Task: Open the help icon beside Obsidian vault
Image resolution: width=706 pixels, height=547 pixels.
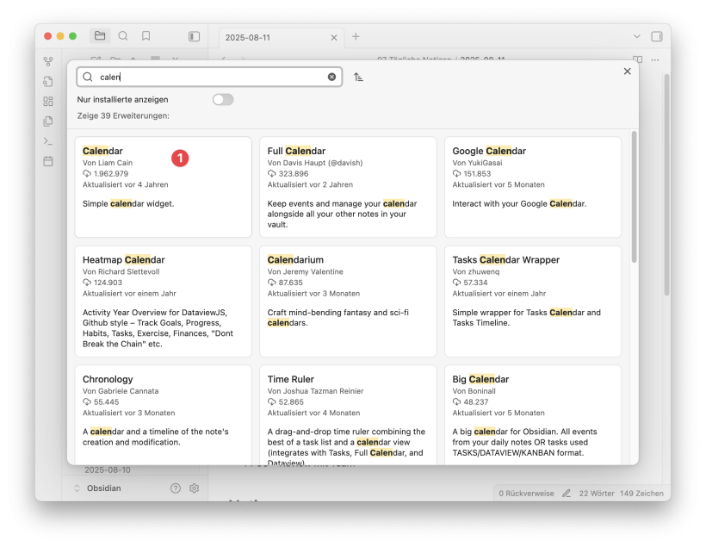Action: pyautogui.click(x=176, y=488)
